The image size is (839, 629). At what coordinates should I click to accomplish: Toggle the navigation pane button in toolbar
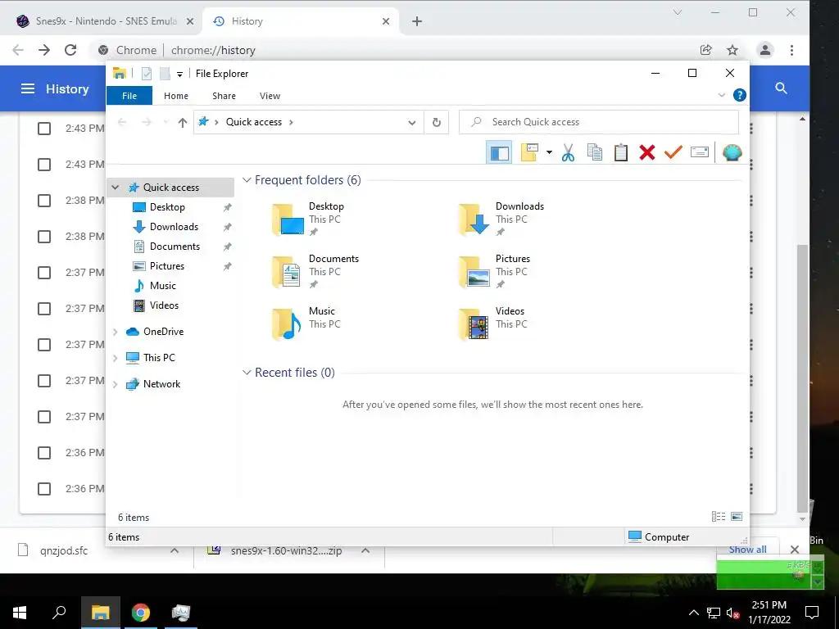[499, 153]
